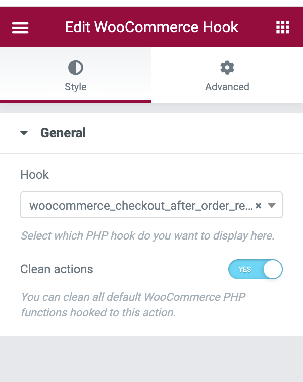The width and height of the screenshot is (303, 382).
Task: Click the General section heading
Action: (63, 133)
